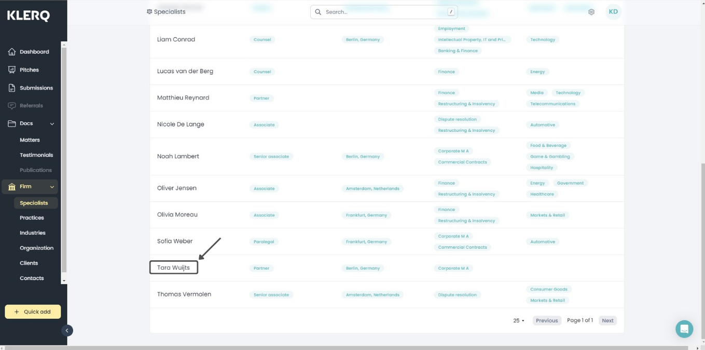Click the slash shortcut key badge

451,12
